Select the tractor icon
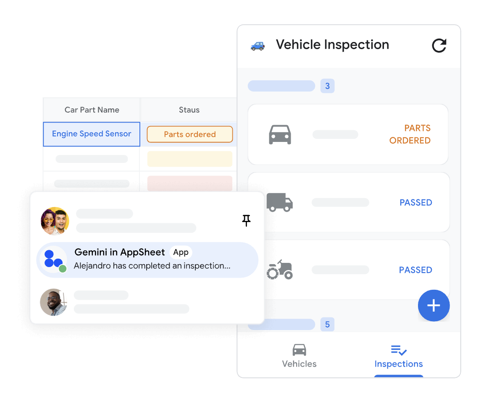 (x=279, y=270)
